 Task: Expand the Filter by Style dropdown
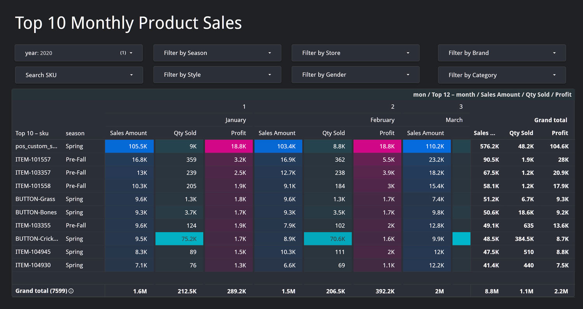click(x=217, y=74)
